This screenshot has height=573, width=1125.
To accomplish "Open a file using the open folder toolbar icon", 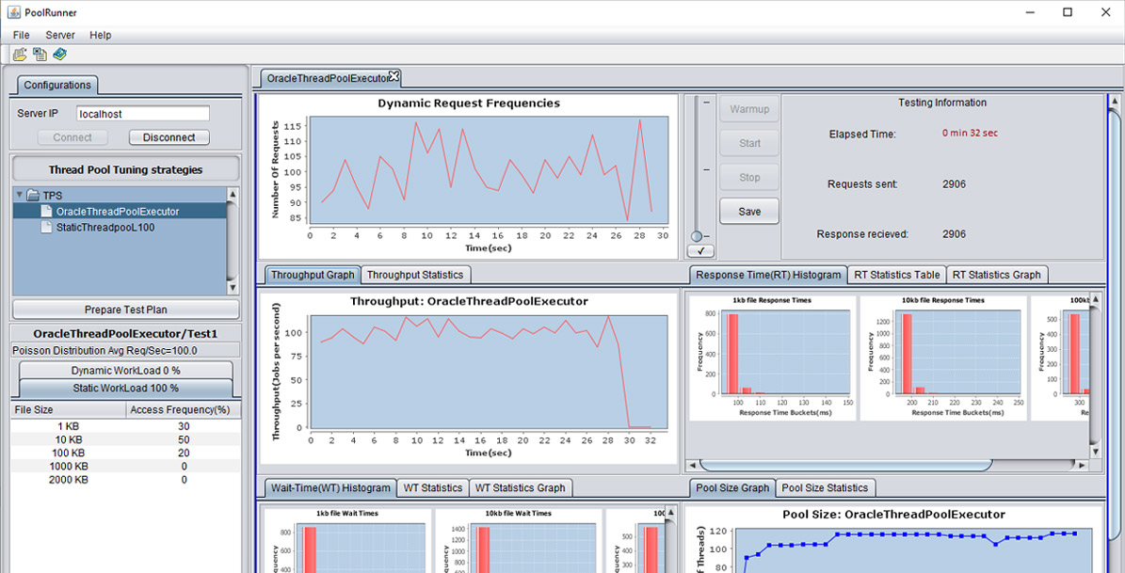I will [x=20, y=54].
